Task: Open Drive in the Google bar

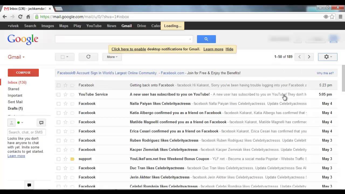Action: pyautogui.click(x=142, y=26)
